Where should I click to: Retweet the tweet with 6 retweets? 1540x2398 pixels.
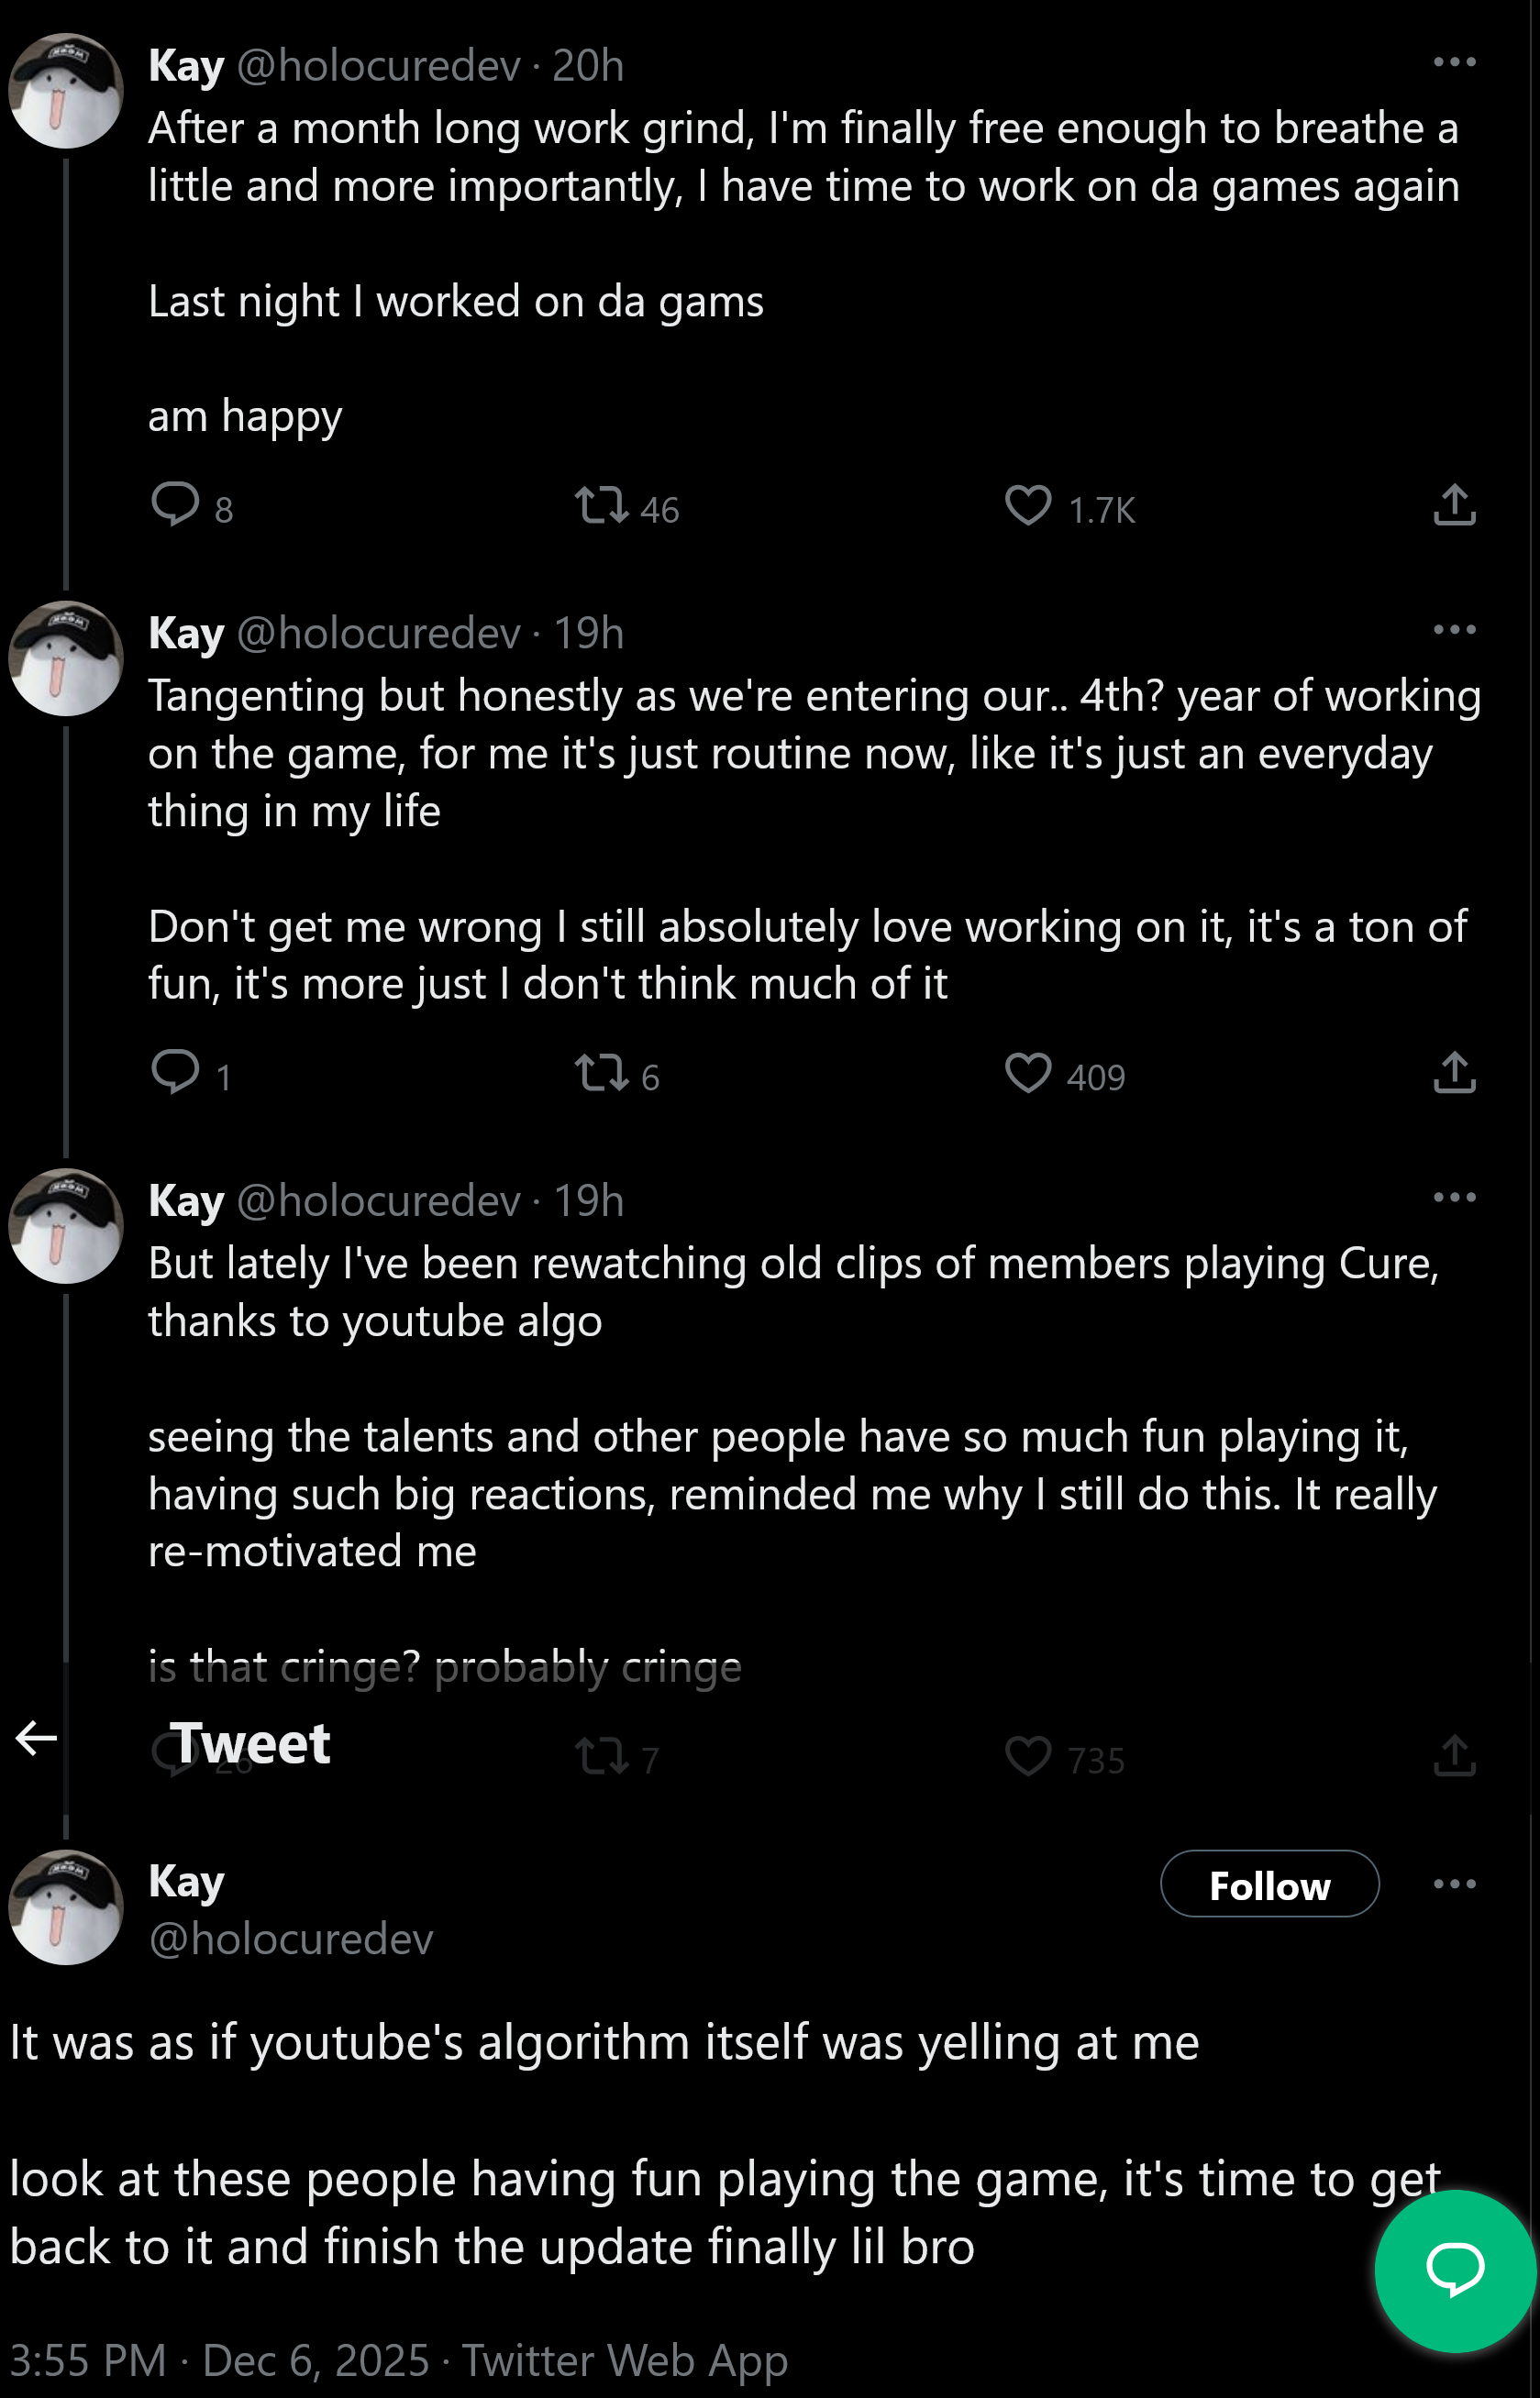602,1074
